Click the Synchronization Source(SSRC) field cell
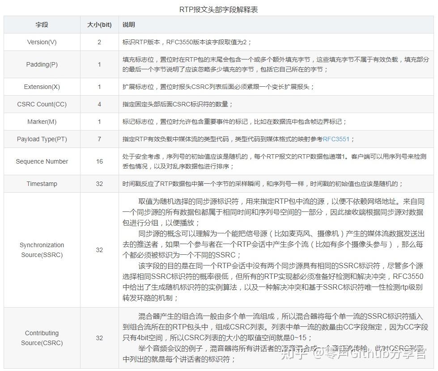Viewport: 438px width, 371px height. coord(42,250)
